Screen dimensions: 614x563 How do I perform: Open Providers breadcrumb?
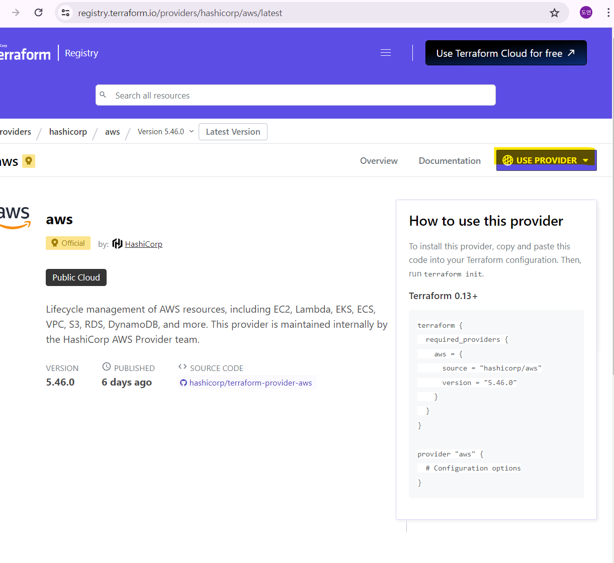16,132
